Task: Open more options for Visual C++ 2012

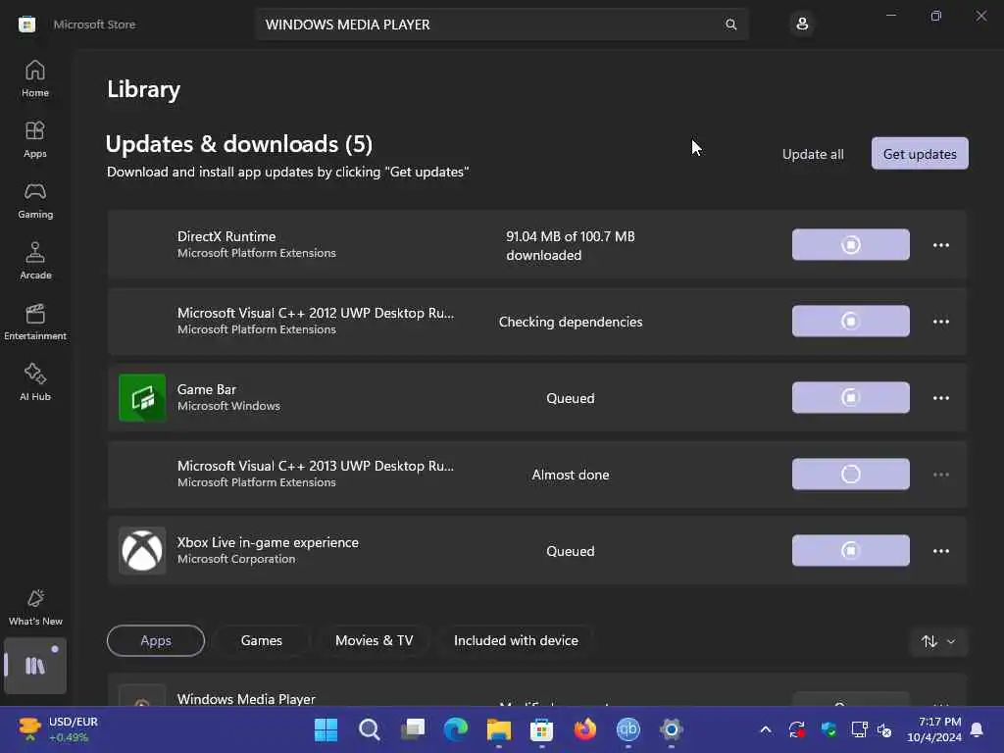Action: coord(940,322)
